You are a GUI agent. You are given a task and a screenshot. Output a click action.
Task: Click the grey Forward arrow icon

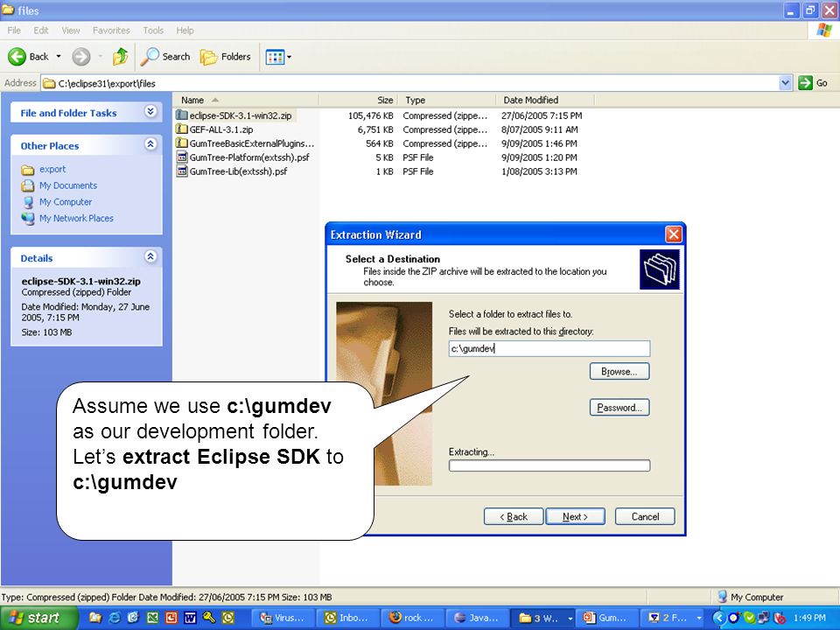(80, 56)
